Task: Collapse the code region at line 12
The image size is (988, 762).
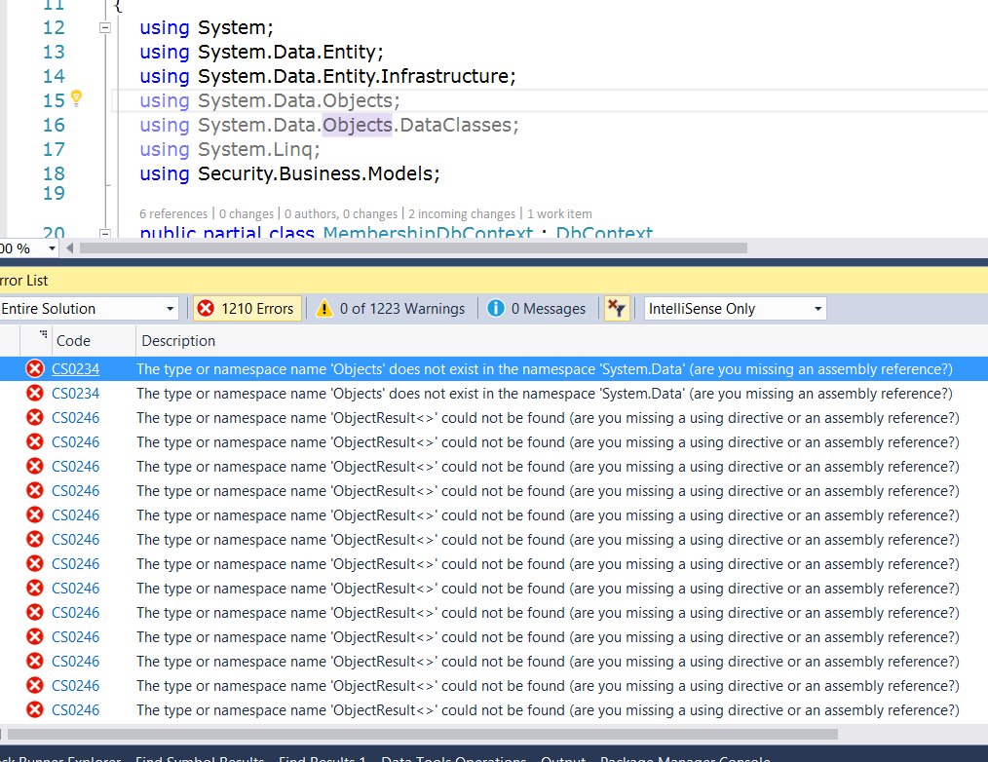Action: coord(103,27)
